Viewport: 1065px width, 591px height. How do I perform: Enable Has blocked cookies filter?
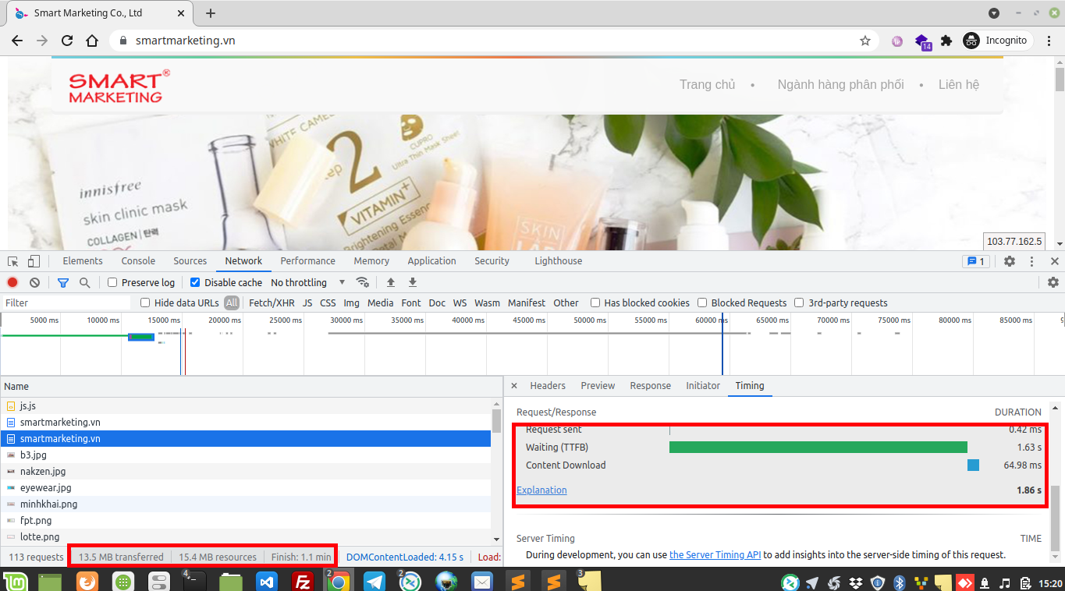tap(595, 303)
